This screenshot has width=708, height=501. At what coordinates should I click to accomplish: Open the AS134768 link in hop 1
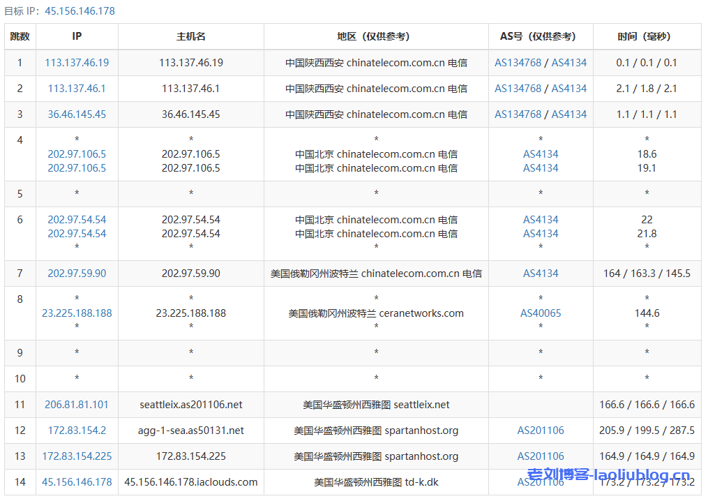tap(518, 63)
